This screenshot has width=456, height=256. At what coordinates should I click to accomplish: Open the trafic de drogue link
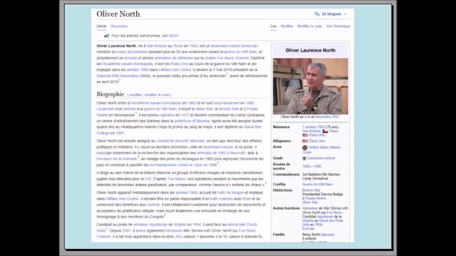click(x=230, y=193)
